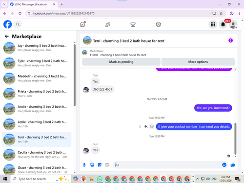Open the account profile menu
This screenshot has height=183, width=244.
click(x=233, y=24)
